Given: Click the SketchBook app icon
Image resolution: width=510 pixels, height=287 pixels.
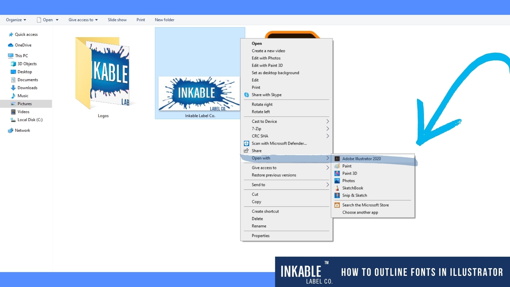Looking at the screenshot, I should (337, 188).
